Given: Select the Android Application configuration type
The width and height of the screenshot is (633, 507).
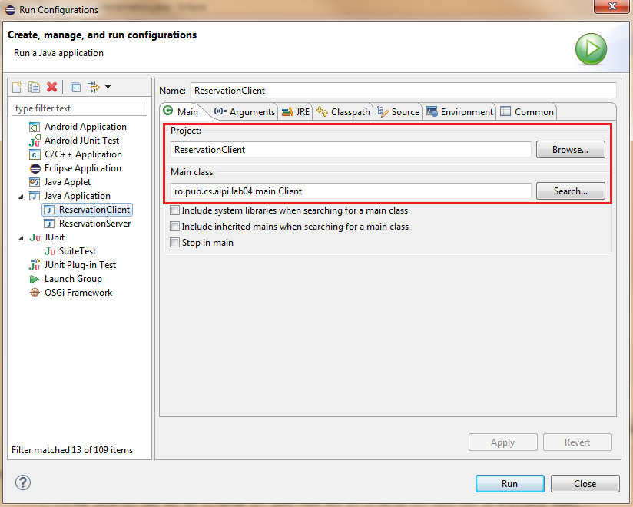Looking at the screenshot, I should pyautogui.click(x=78, y=127).
